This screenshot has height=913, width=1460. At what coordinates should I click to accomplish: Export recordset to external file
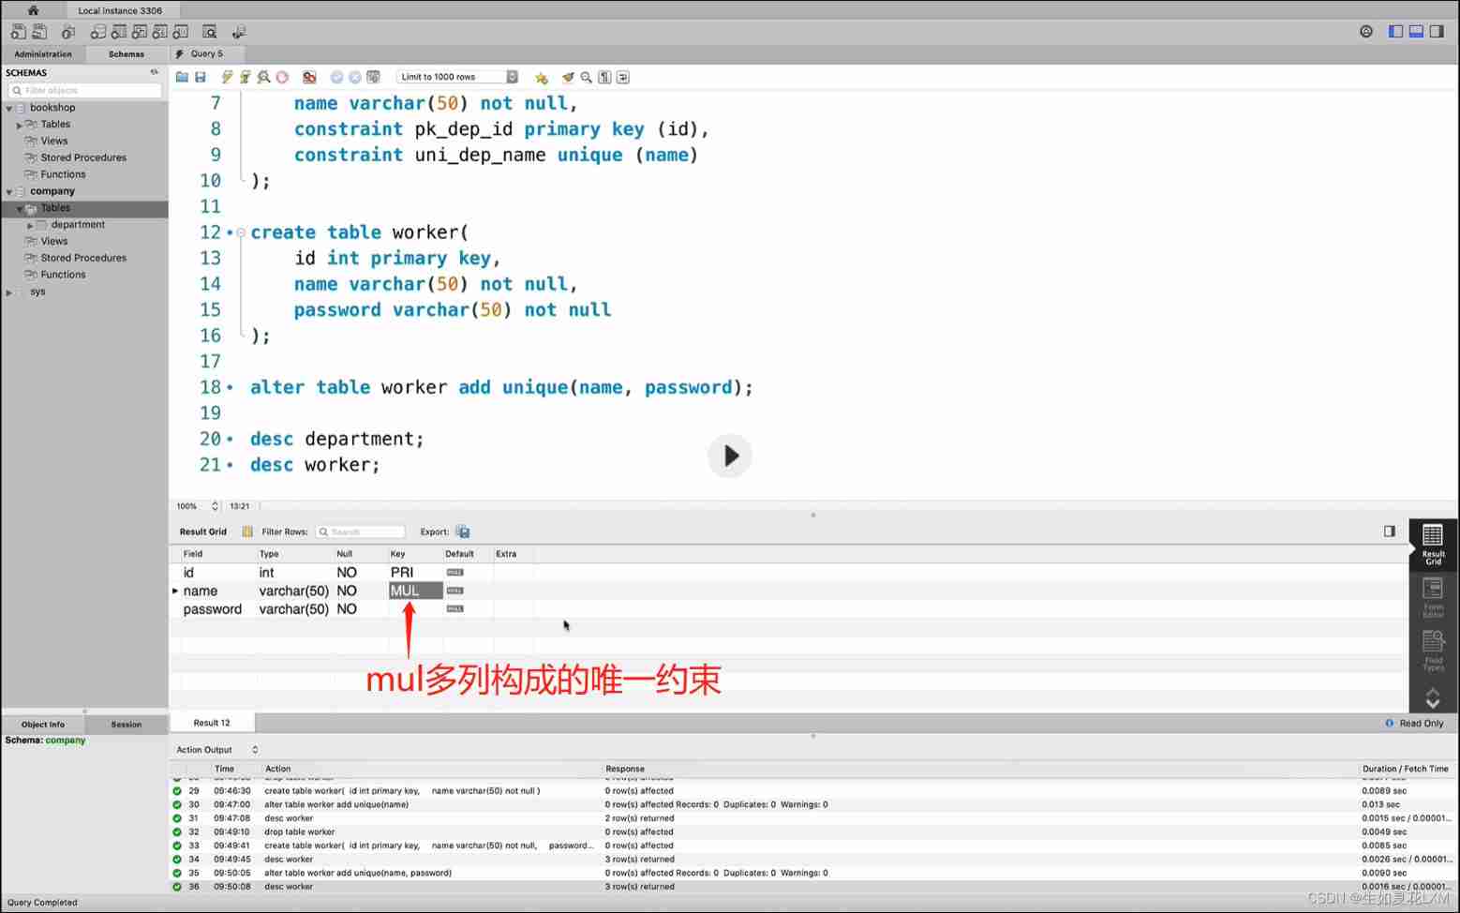tap(462, 531)
